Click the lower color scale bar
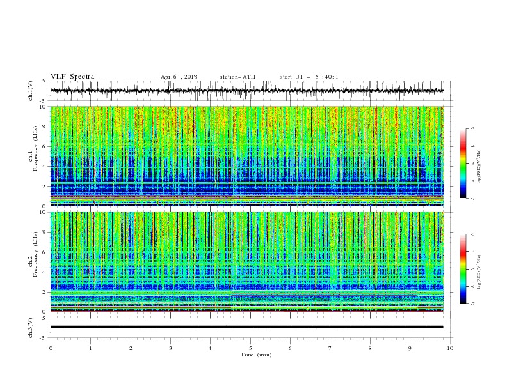 463,269
